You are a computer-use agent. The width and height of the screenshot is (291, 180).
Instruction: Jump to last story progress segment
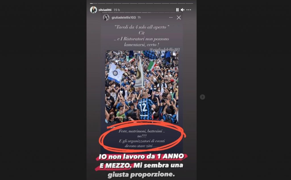click(189, 3)
